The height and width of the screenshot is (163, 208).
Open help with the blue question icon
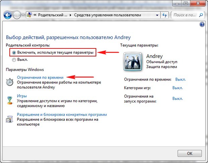(x=202, y=25)
